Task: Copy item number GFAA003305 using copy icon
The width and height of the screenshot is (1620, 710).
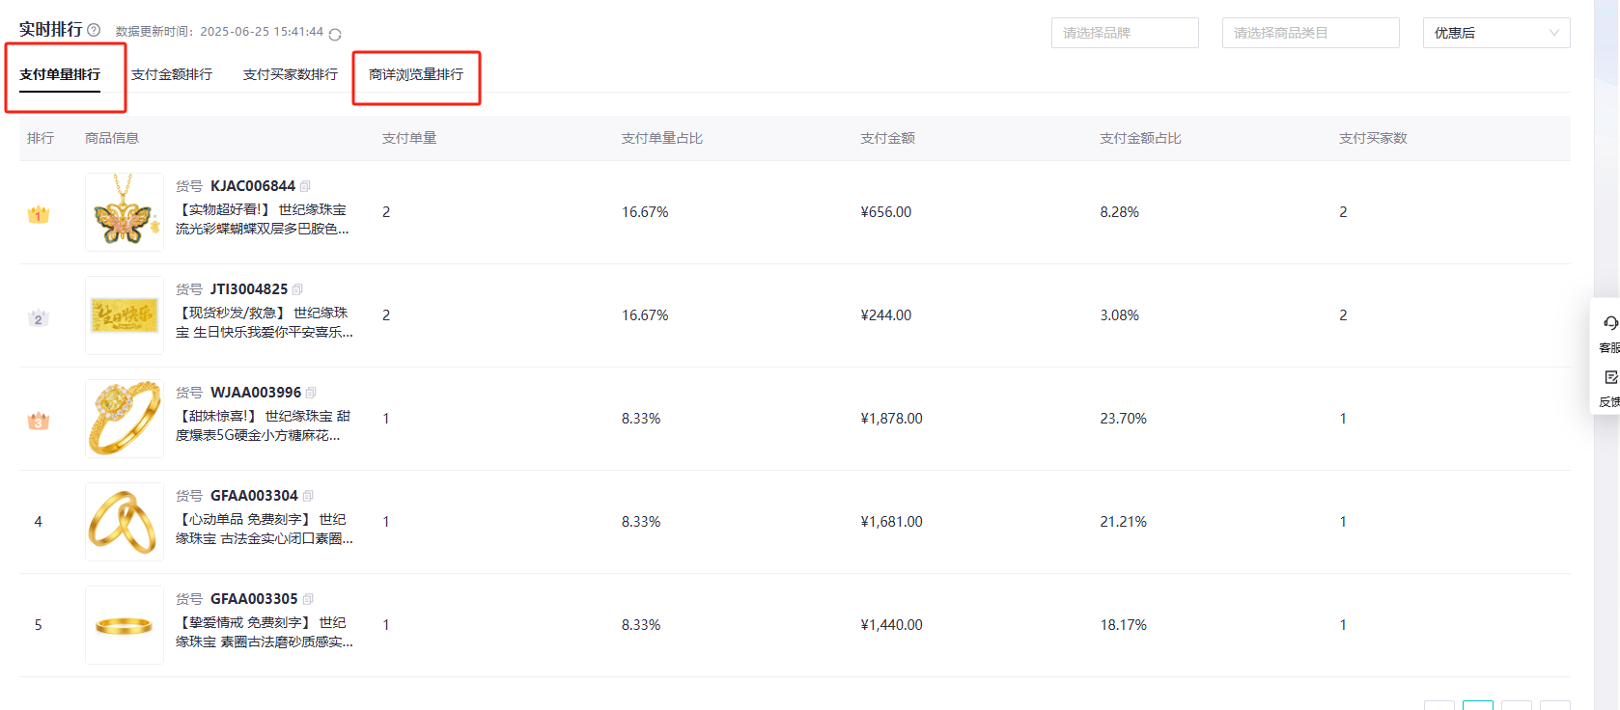Action: click(308, 599)
